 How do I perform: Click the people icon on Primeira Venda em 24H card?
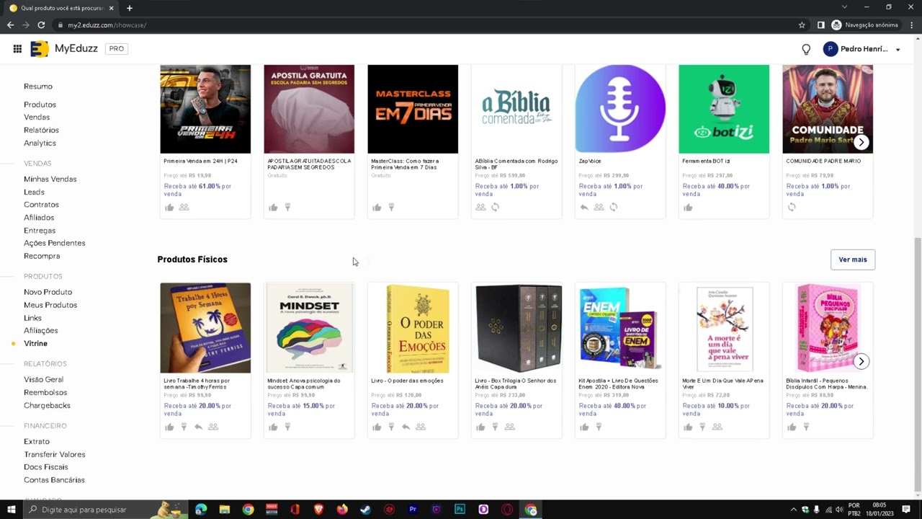pos(184,208)
